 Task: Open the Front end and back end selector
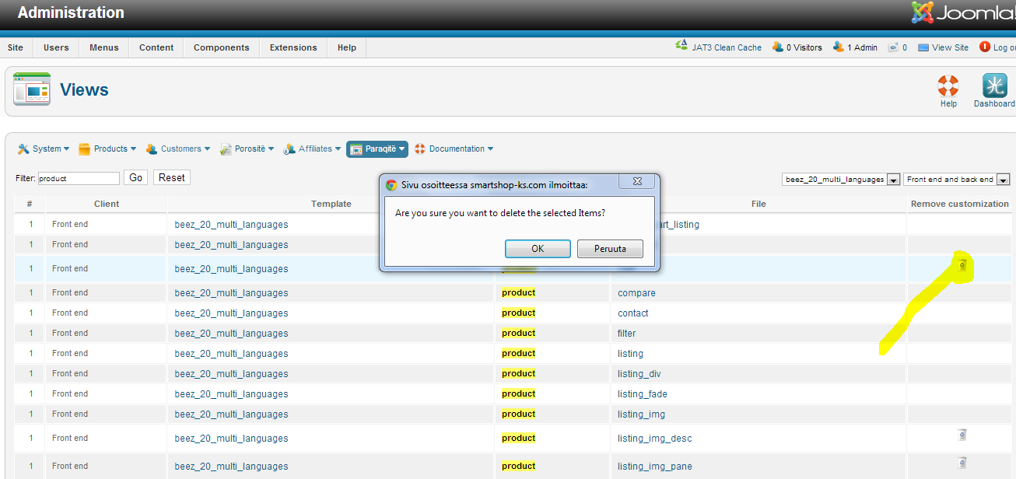pos(956,180)
